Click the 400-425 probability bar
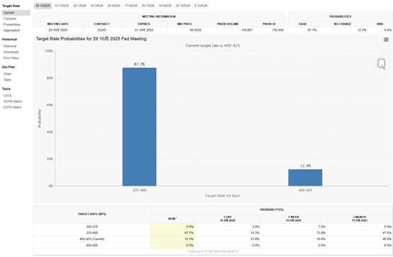Screen dimensions: 393x257 click(x=305, y=178)
